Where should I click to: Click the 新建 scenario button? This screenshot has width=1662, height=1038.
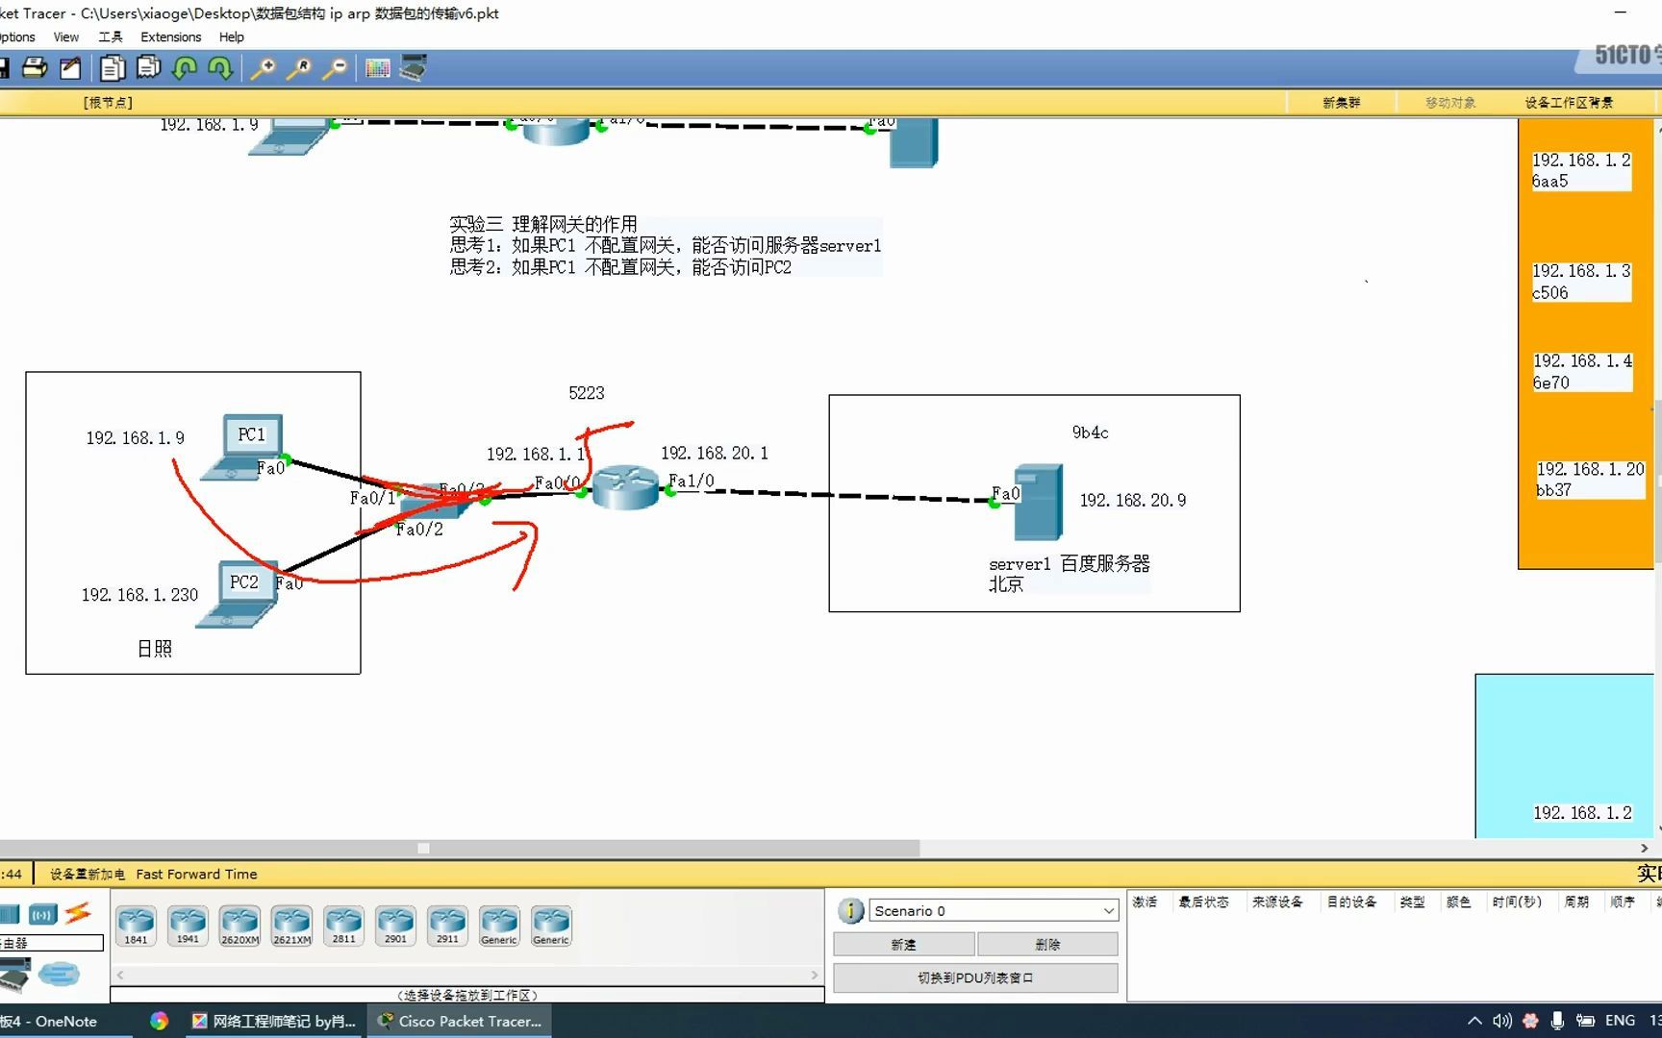[x=903, y=945]
